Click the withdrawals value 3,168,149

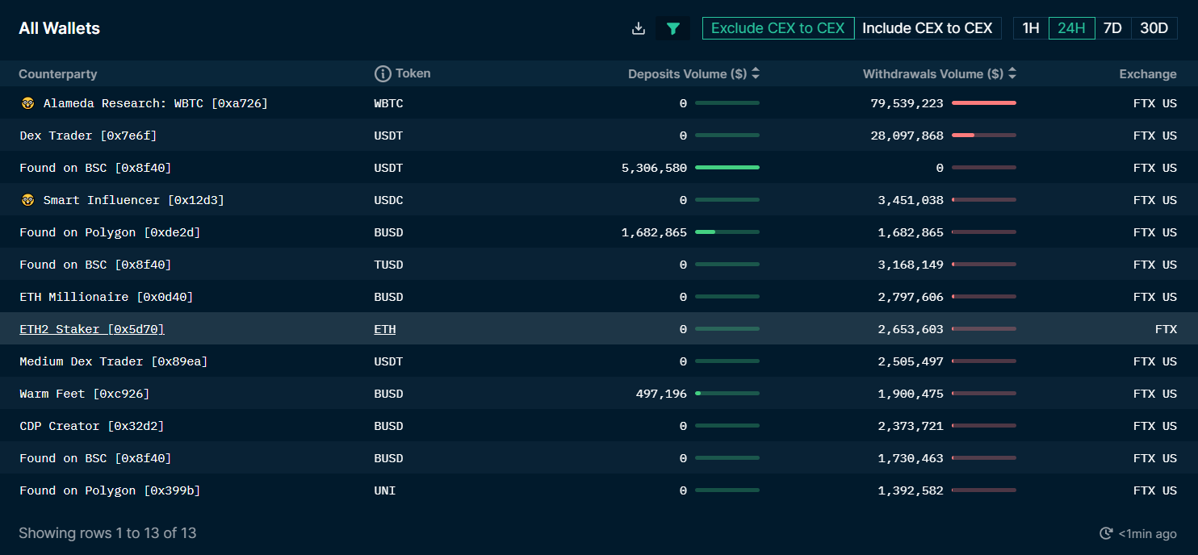(911, 265)
